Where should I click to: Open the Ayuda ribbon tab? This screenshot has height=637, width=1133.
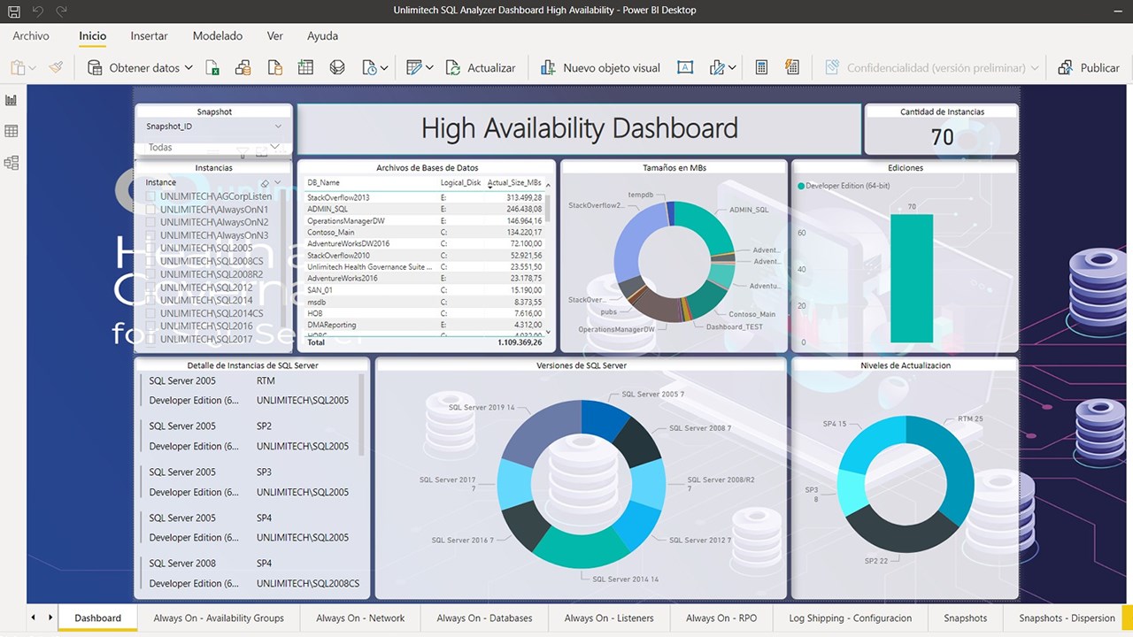click(x=322, y=36)
